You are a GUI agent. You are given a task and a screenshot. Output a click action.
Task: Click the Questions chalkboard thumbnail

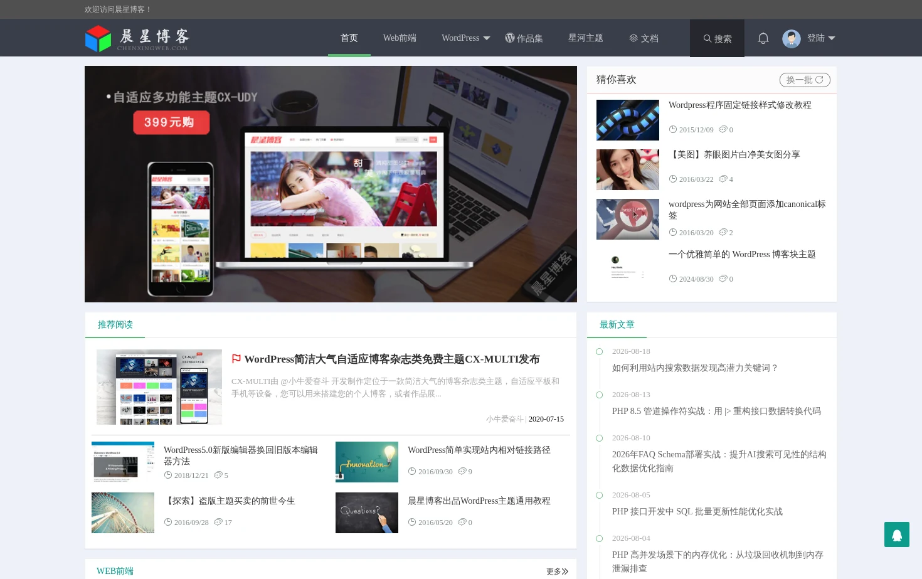pos(367,513)
